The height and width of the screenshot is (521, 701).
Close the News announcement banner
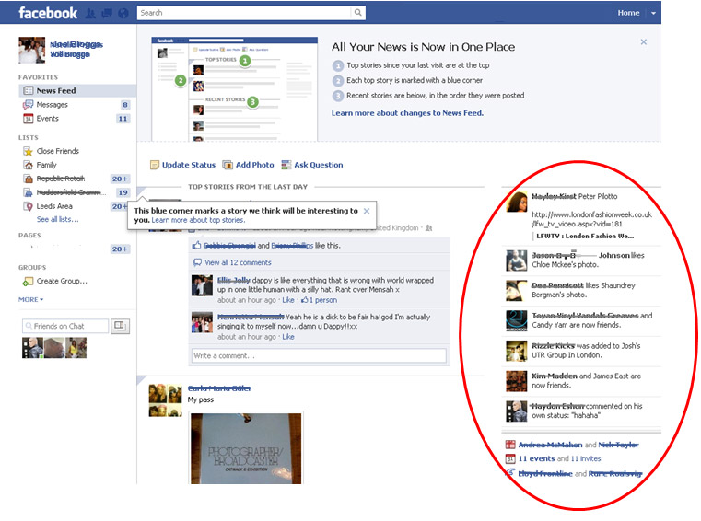pos(643,42)
